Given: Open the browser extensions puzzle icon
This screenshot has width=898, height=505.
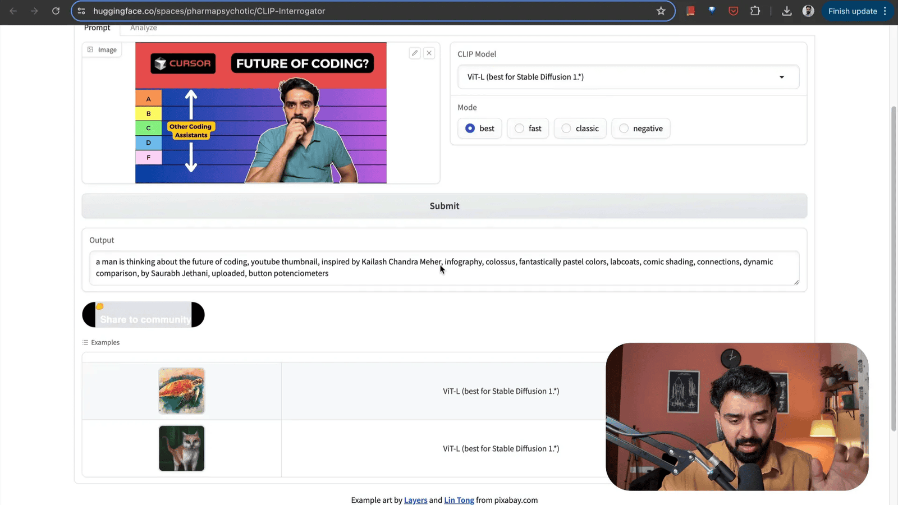Looking at the screenshot, I should (x=755, y=11).
